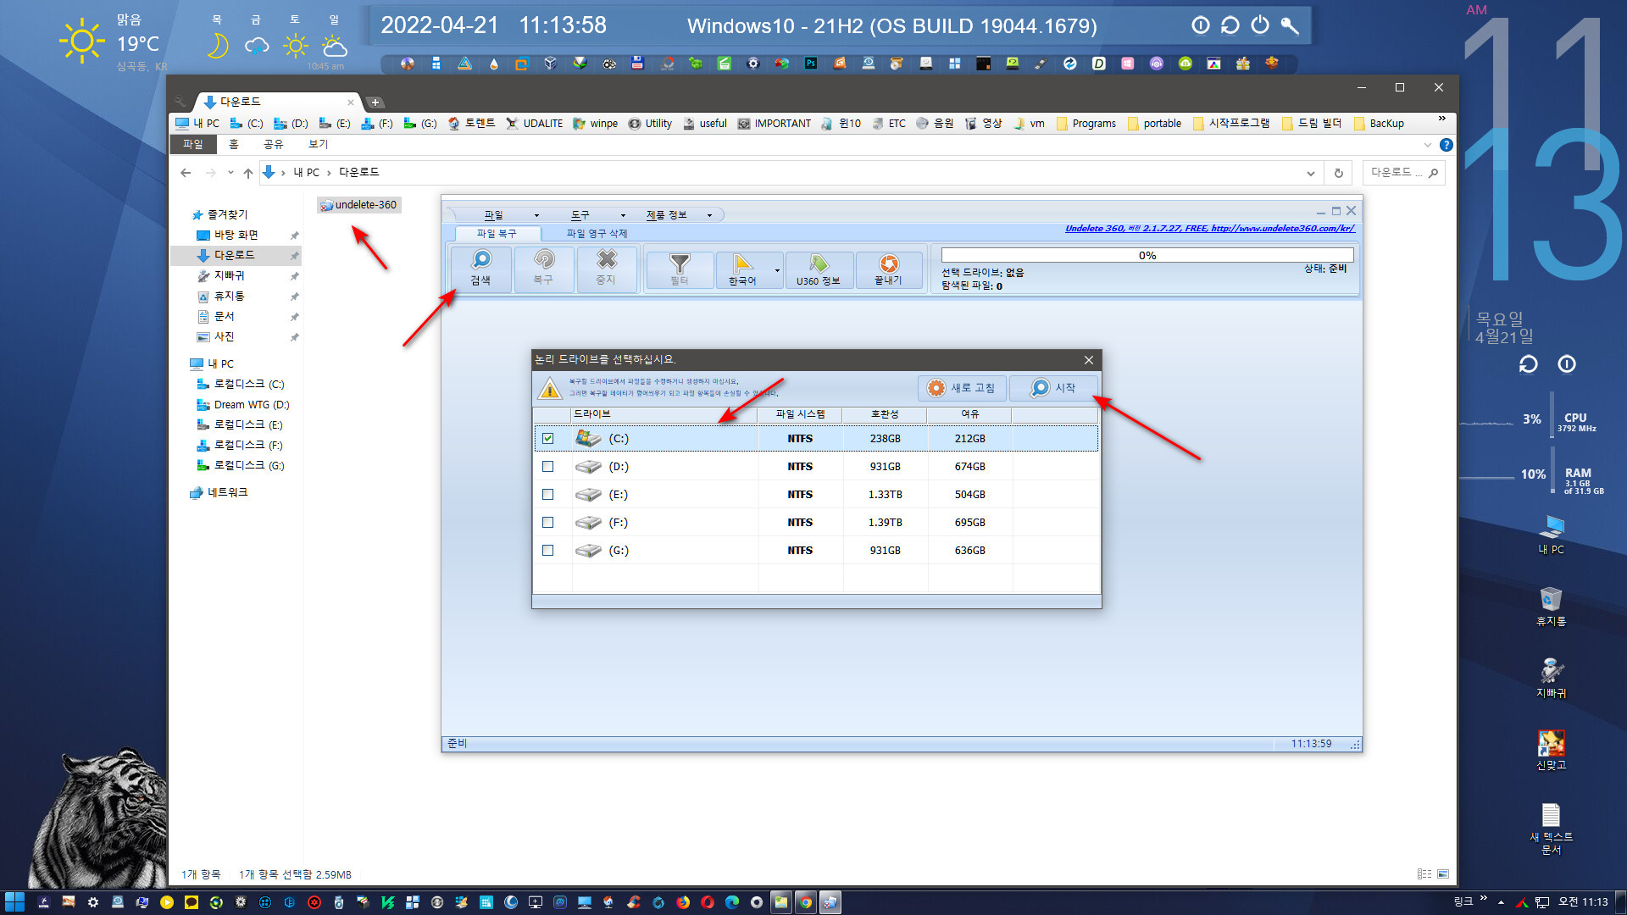Sort by 파일 시스템 column header

pos(800,414)
